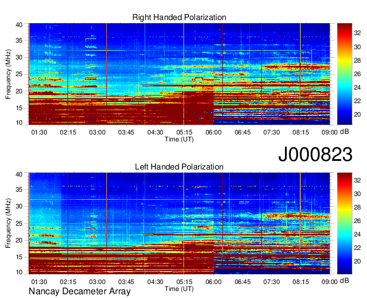The height and width of the screenshot is (298, 367).
Task: Click the "Time (UT)" label under the bottom plot
Action: pyautogui.click(x=179, y=289)
